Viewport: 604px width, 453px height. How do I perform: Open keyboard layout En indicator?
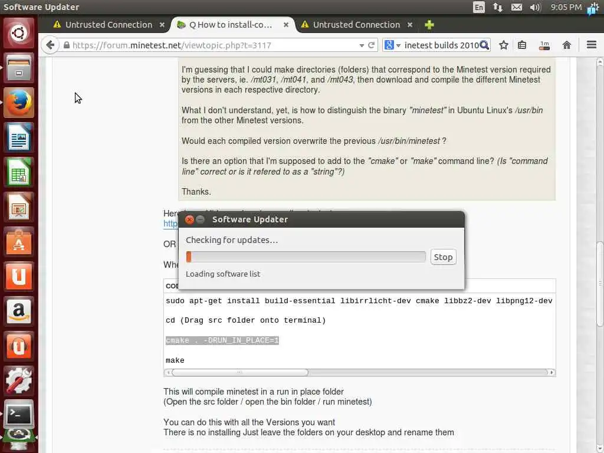(x=478, y=7)
